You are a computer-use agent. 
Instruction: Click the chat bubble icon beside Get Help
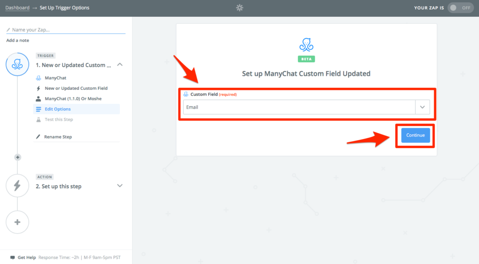pos(13,257)
